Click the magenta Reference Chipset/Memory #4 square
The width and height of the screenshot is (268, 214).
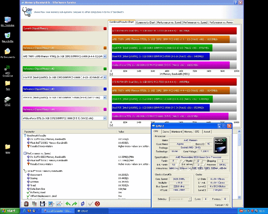105,109
